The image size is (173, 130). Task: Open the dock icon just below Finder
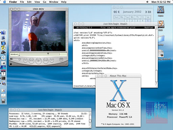3,38
